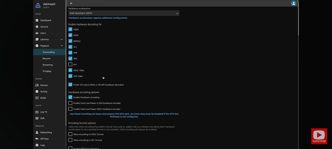Toggle HEVC 10bit decoding checkbox
This screenshot has height=149, width=332.
(x=70, y=70)
